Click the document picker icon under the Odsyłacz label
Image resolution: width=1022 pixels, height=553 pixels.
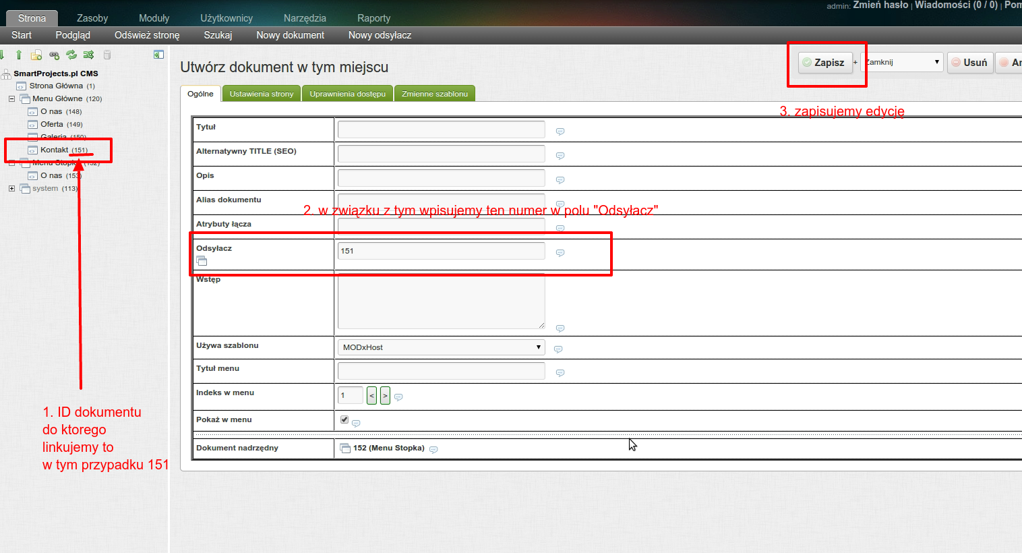pos(202,261)
